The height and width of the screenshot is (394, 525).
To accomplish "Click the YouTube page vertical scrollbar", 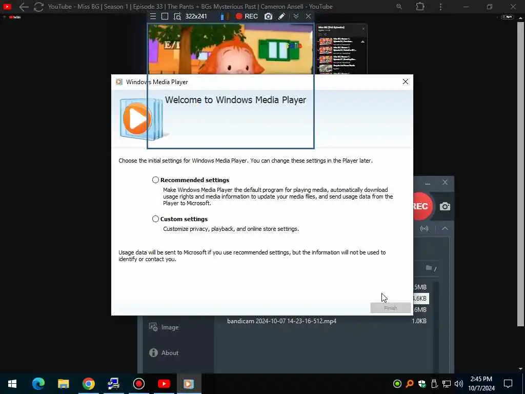I will [x=520, y=174].
